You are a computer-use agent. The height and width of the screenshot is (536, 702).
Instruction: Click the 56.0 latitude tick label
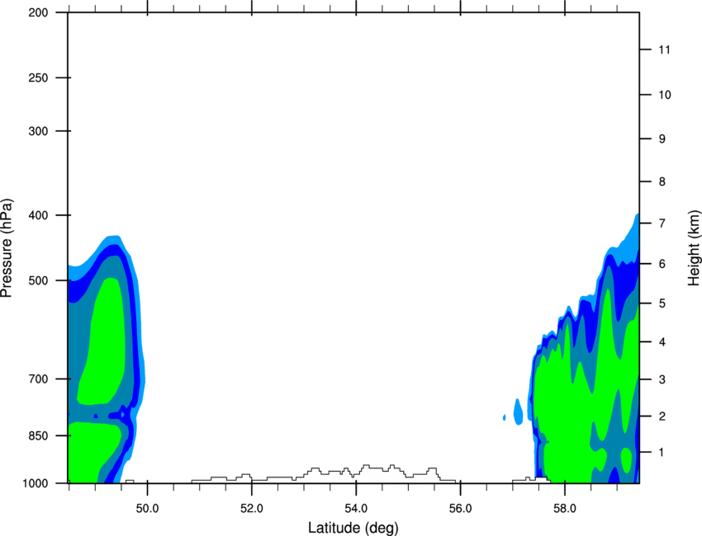461,509
